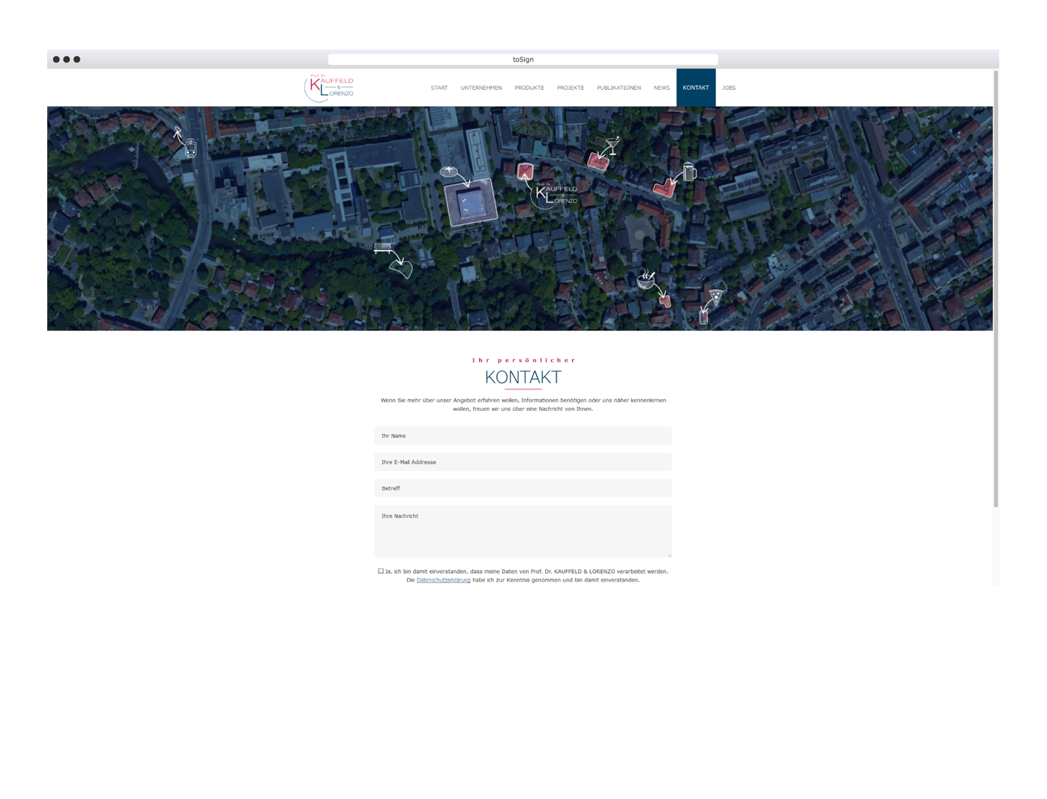Click the tram icon on the map
Viewport: 1047px width, 799px height.
point(190,148)
